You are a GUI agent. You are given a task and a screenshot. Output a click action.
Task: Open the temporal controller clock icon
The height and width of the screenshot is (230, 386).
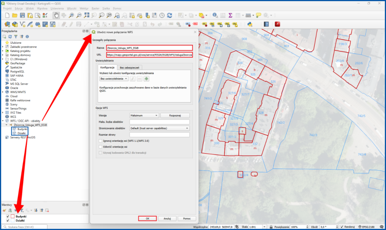tap(162, 15)
